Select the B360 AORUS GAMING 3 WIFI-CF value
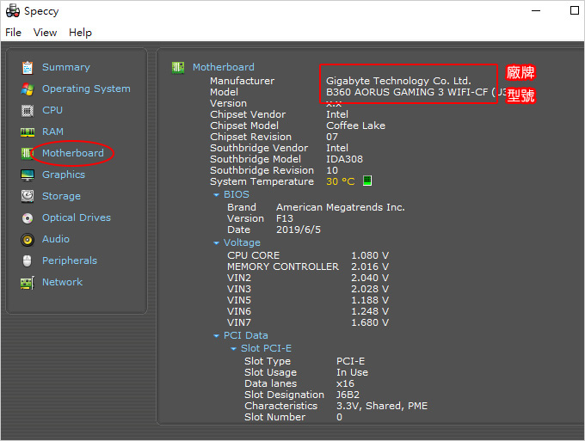The height and width of the screenshot is (441, 585). [407, 92]
